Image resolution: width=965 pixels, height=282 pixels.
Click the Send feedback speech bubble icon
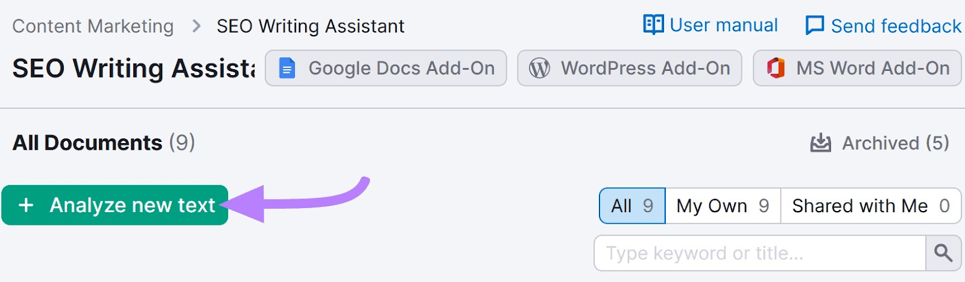coord(814,26)
